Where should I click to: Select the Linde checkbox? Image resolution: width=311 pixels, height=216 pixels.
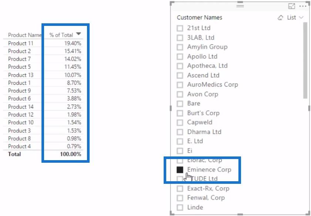[x=180, y=207]
